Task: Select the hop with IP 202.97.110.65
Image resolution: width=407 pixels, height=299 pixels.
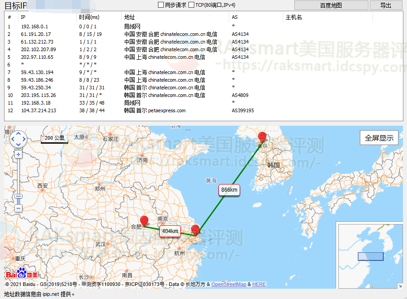Action: [204, 57]
